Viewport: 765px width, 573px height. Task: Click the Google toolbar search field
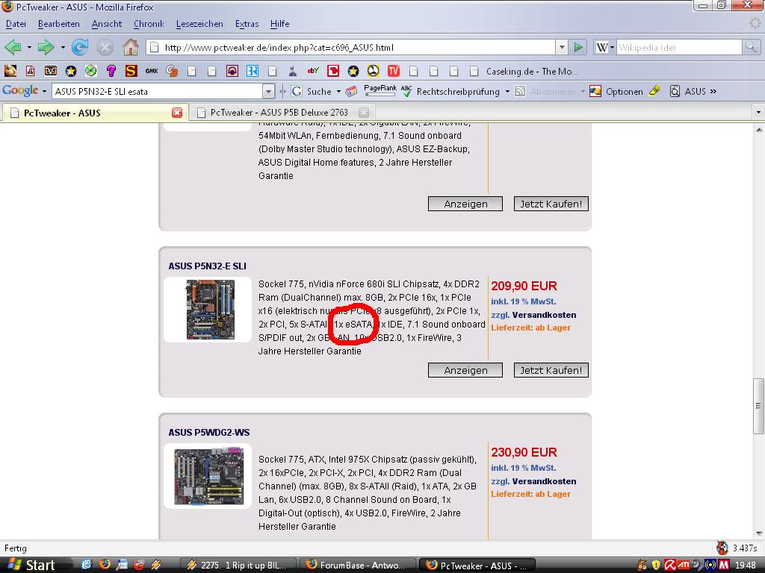[x=158, y=91]
